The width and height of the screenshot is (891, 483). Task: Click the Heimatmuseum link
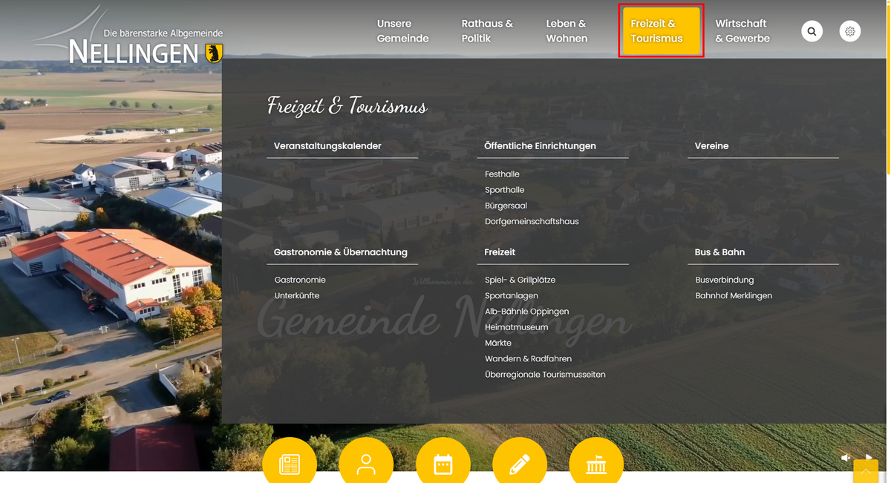[516, 327]
